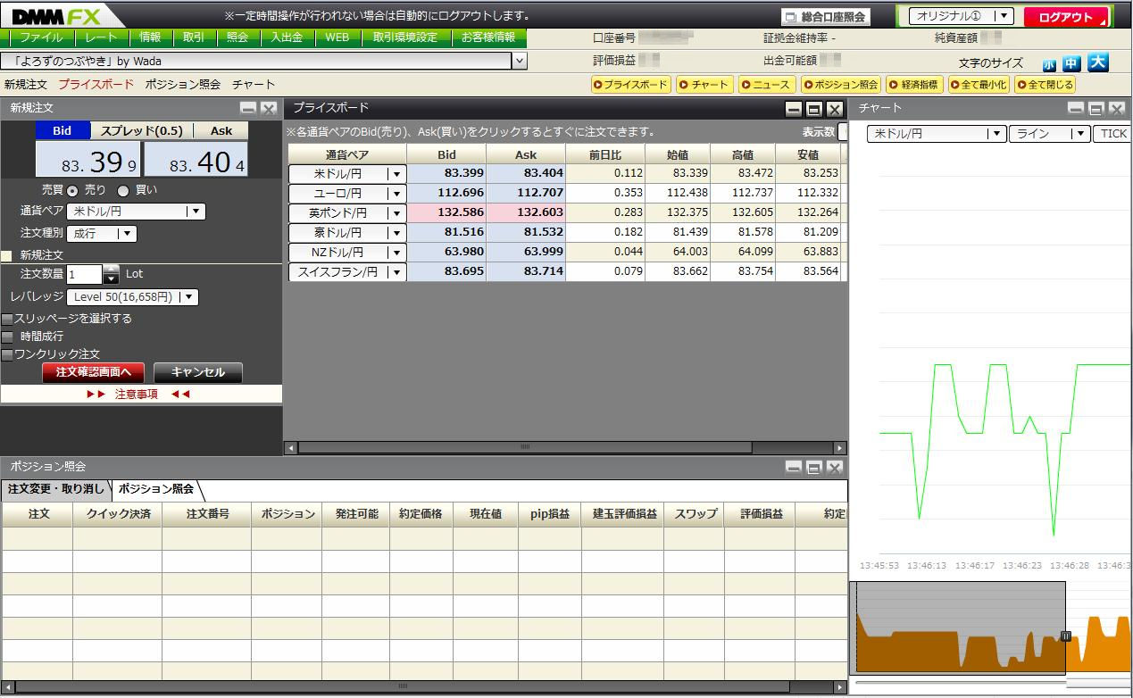Open the 情報 menu

coord(150,37)
